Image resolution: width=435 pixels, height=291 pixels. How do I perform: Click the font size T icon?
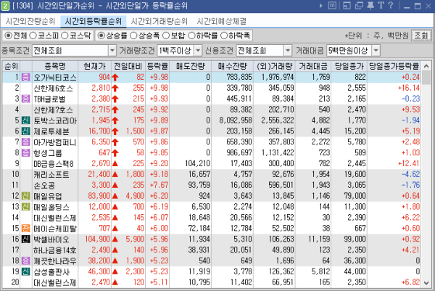coord(381,6)
